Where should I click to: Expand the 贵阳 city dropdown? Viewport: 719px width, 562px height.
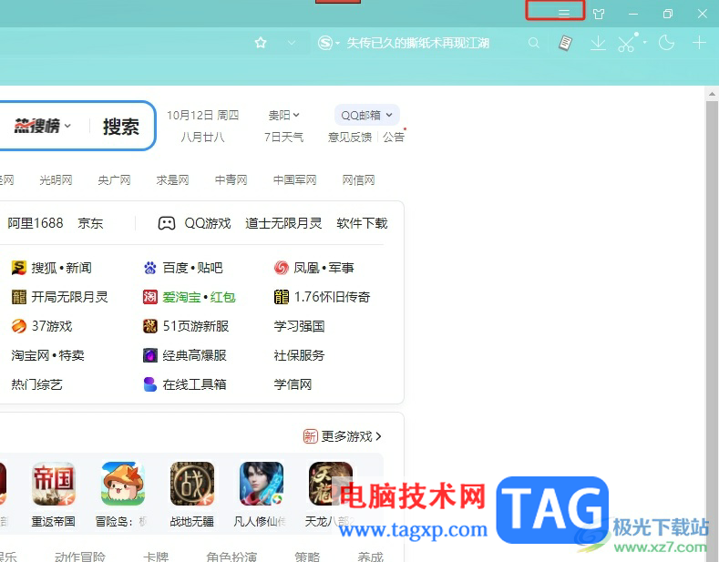(x=283, y=115)
